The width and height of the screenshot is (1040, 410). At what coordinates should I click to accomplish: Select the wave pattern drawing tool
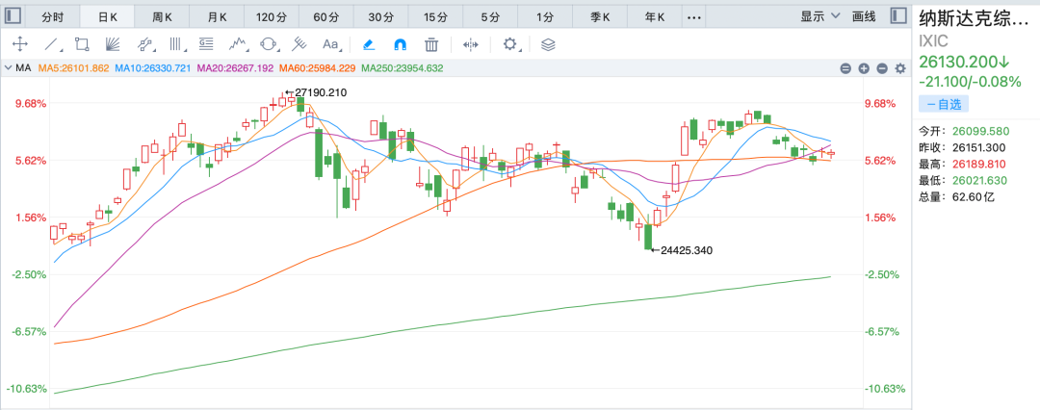[238, 45]
